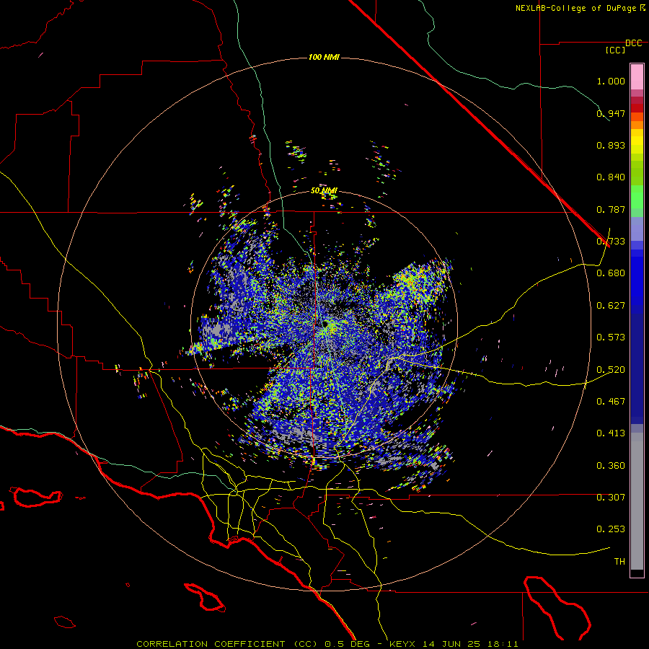Viewport: 649px width, 649px height.
Task: Click the DCC label above the color scale
Action: pyautogui.click(x=633, y=43)
